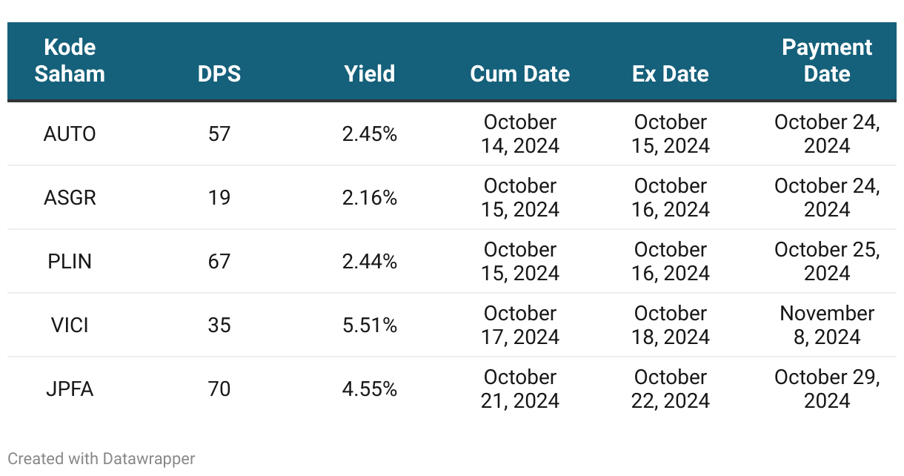Image resolution: width=904 pixels, height=476 pixels.
Task: Click the Kode Saham column header
Action: coord(70,61)
